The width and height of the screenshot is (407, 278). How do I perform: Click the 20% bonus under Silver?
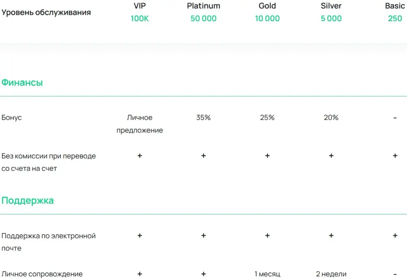pos(331,117)
